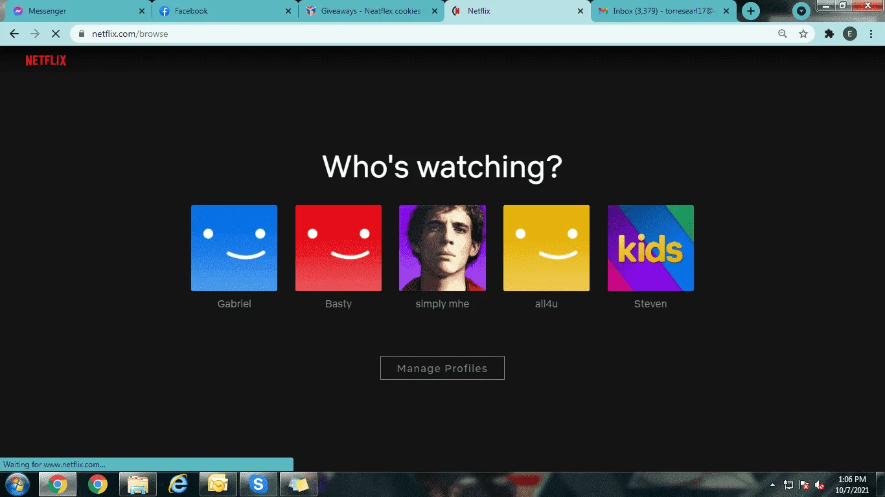
Task: Open the Action Center flag icon
Action: (804, 485)
